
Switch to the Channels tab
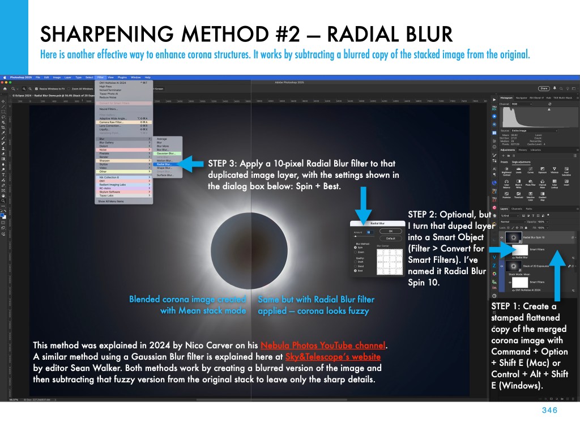[x=517, y=210]
